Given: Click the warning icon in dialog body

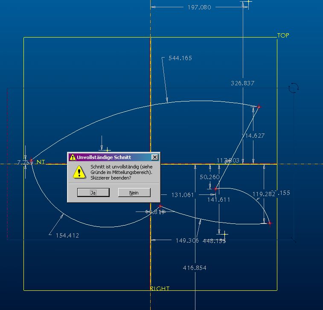Looking at the screenshot, I should point(79,172).
